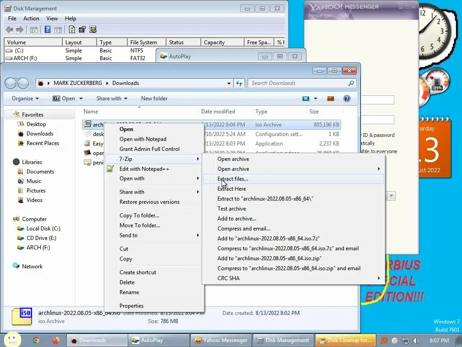Image resolution: width=462 pixels, height=347 pixels.
Task: Click show/hide console tree icon in Disk Management
Action: (x=33, y=29)
